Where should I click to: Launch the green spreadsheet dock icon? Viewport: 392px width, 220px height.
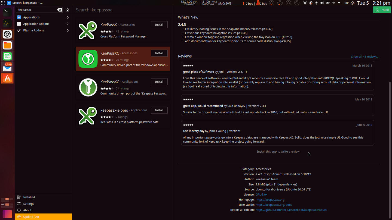[x=7, y=56]
